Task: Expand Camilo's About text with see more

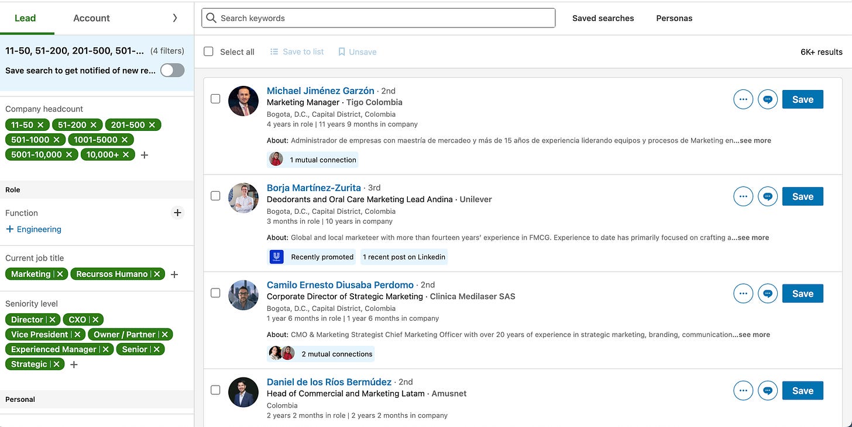Action: click(x=751, y=335)
